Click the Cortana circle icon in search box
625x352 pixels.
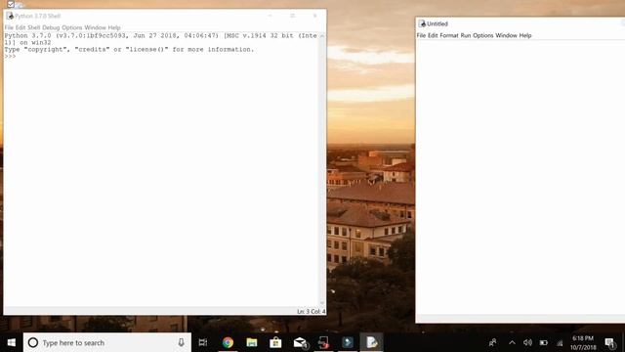[33, 342]
